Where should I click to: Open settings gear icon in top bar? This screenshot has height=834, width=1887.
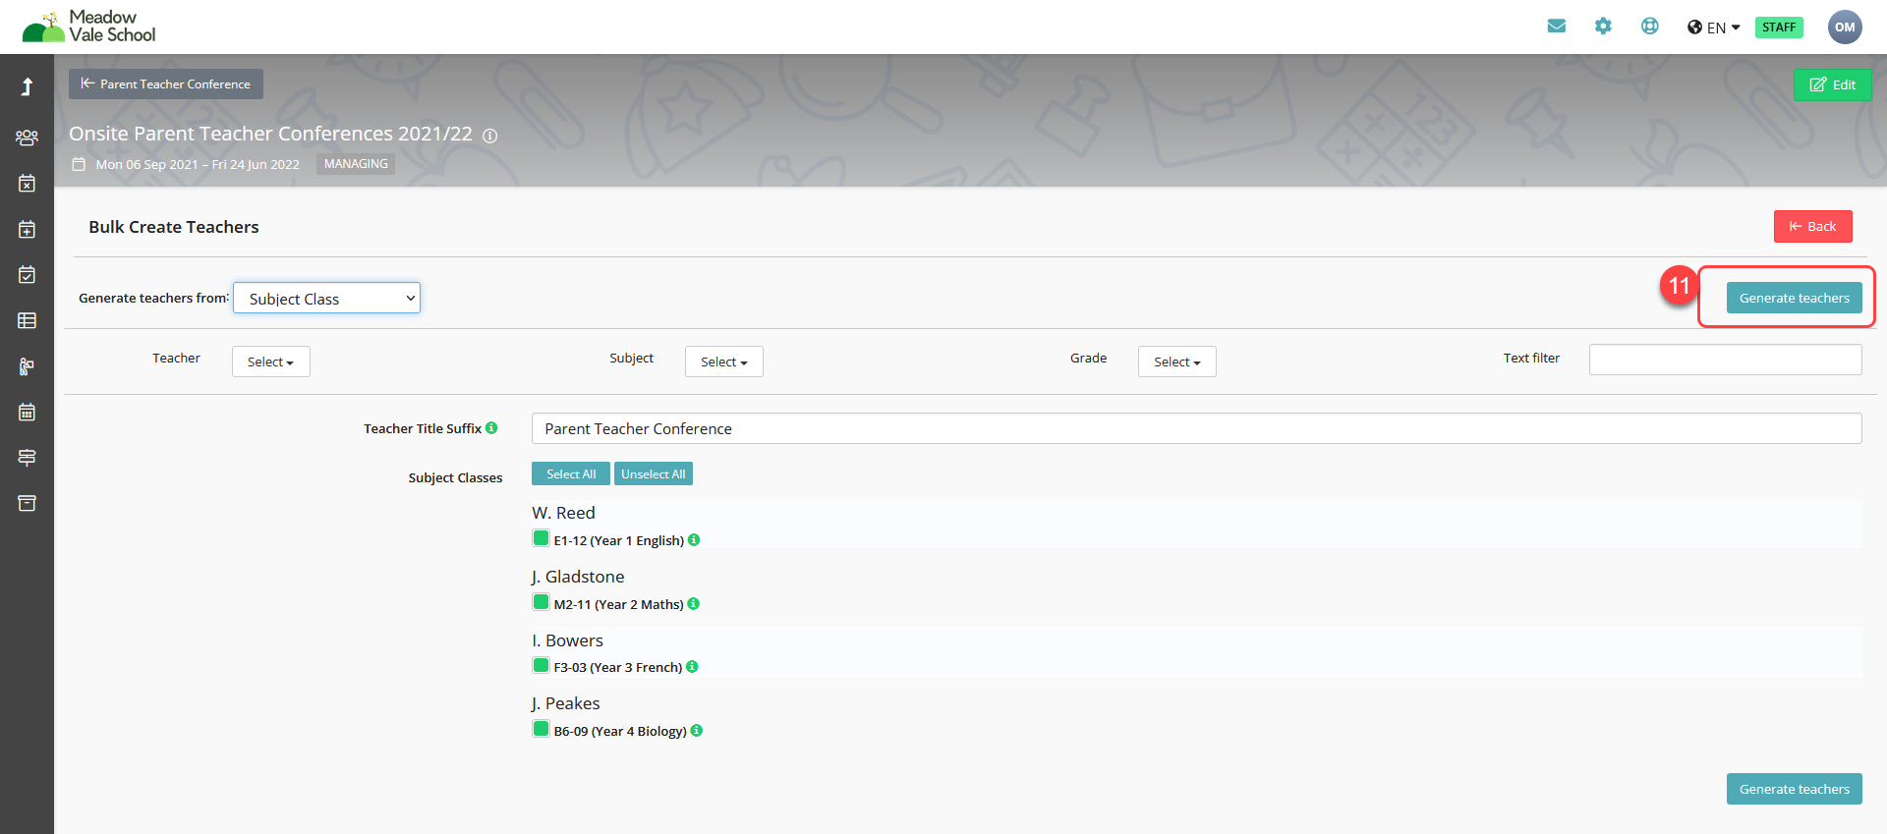[x=1603, y=27]
